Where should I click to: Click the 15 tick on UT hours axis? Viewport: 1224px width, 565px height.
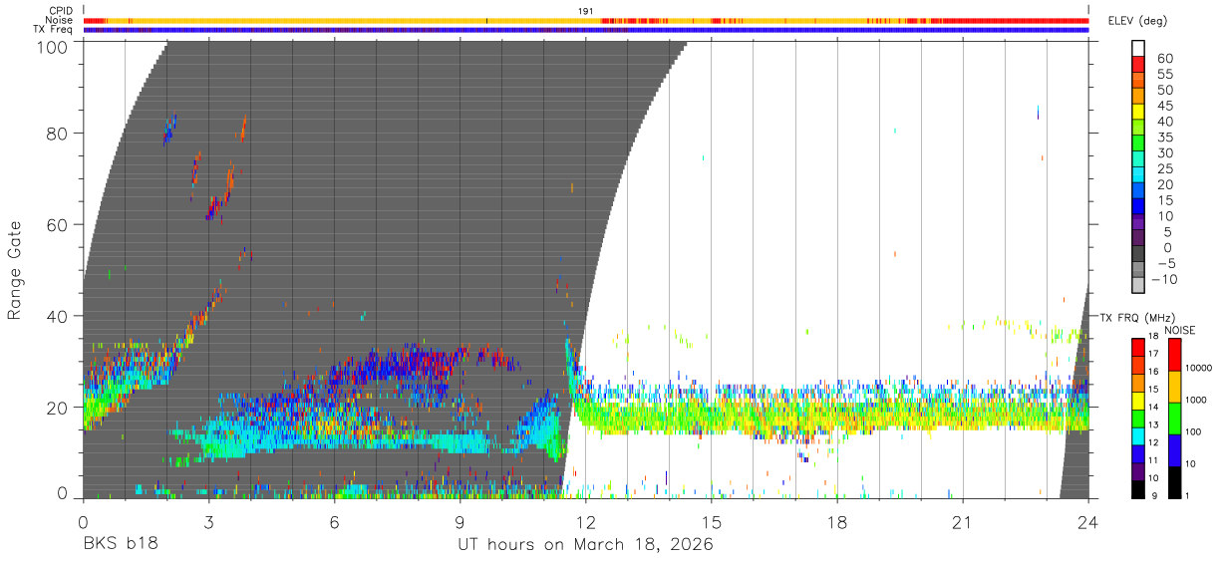pos(712,521)
